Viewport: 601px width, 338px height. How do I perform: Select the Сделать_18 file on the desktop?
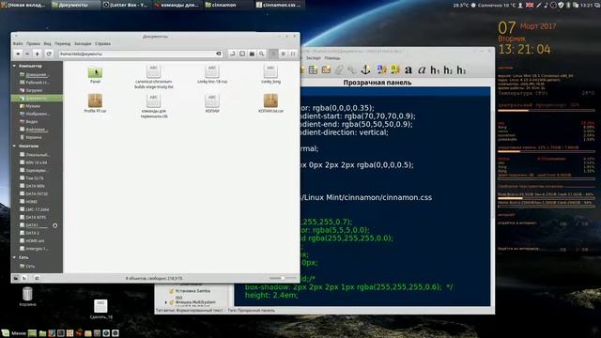pos(100,309)
